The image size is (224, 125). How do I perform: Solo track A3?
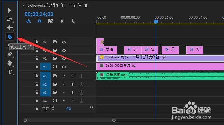72,93
